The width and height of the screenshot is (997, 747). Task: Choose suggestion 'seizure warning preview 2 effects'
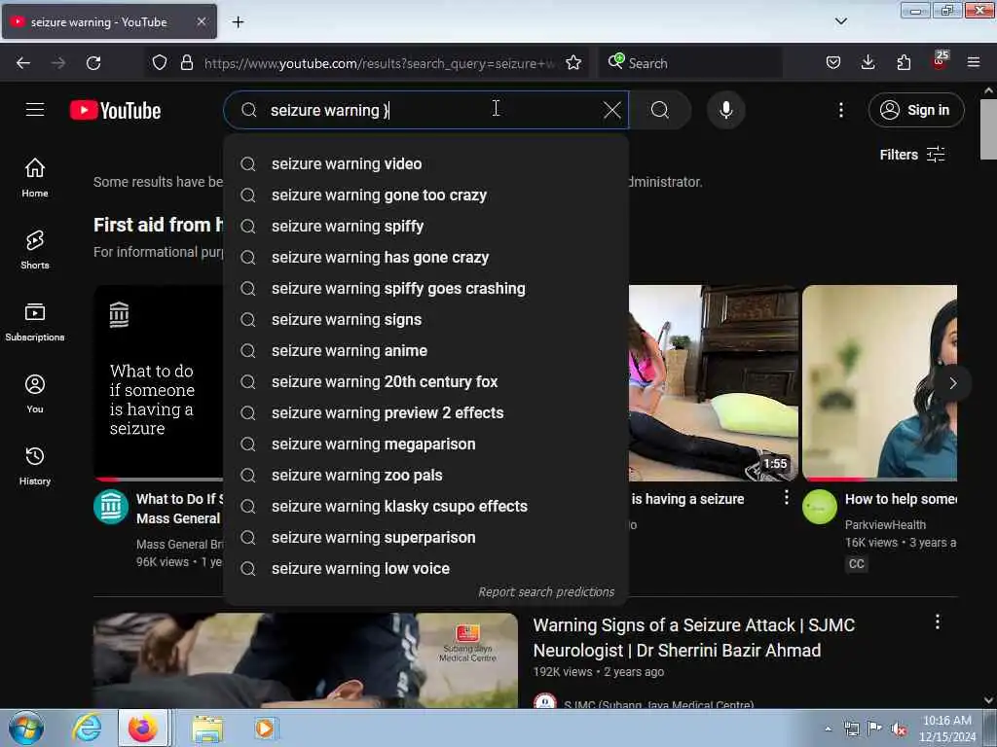(x=426, y=412)
